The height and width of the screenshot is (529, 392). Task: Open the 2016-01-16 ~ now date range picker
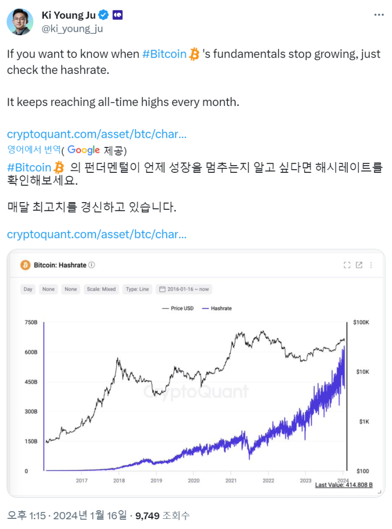(x=184, y=289)
